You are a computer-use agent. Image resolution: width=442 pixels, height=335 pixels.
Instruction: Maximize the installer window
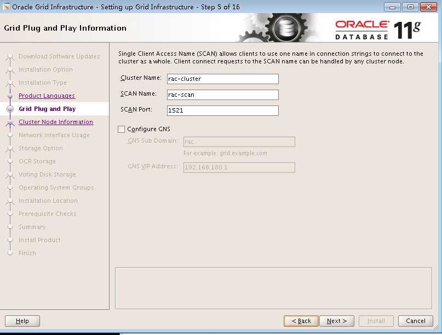click(x=410, y=7)
